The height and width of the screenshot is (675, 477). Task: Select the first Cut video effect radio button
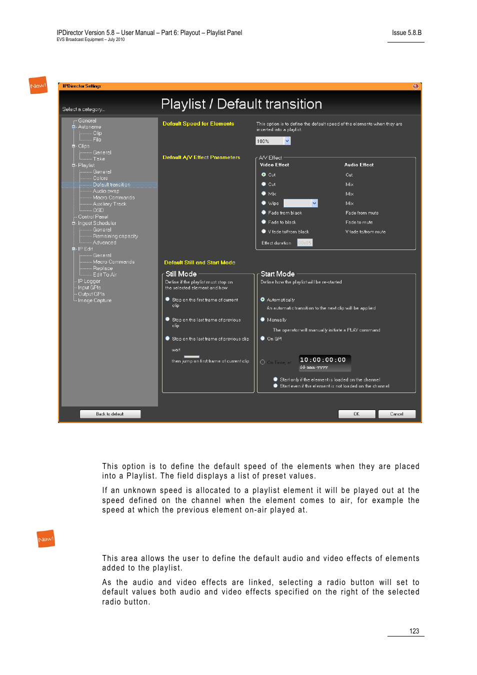pyautogui.click(x=263, y=174)
